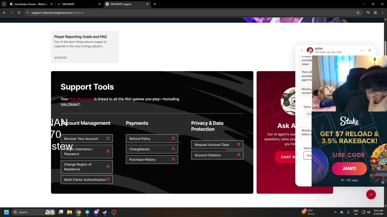Open Multi-Factor Authentication tool
The width and height of the screenshot is (387, 217).
click(x=87, y=180)
